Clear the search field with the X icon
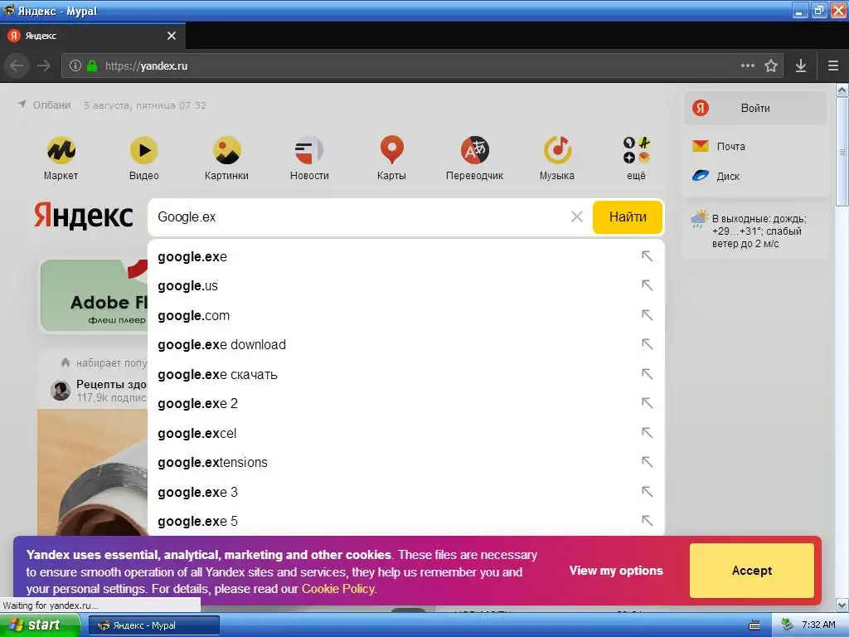This screenshot has height=637, width=849. pos(577,216)
